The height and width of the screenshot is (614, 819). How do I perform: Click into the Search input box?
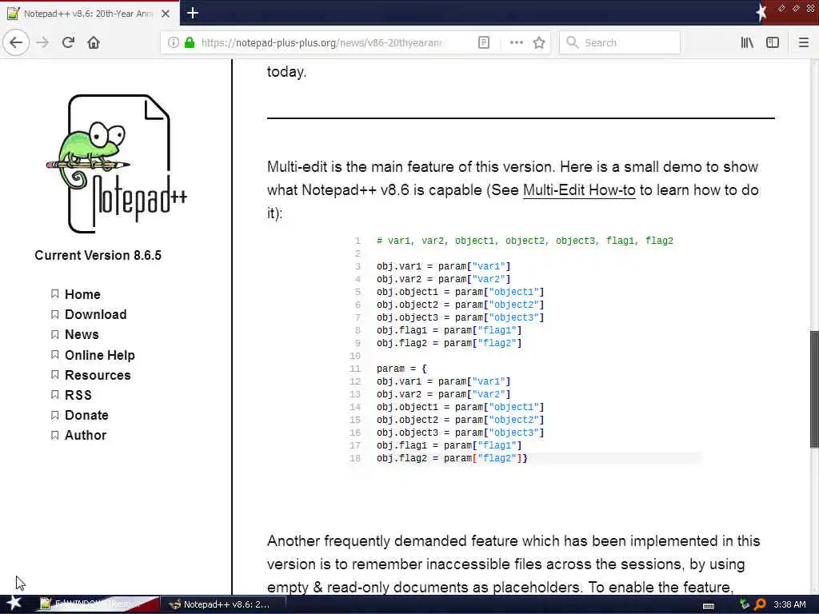(x=620, y=42)
